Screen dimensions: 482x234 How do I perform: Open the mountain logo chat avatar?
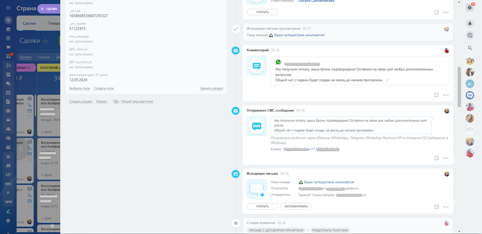[470, 130]
